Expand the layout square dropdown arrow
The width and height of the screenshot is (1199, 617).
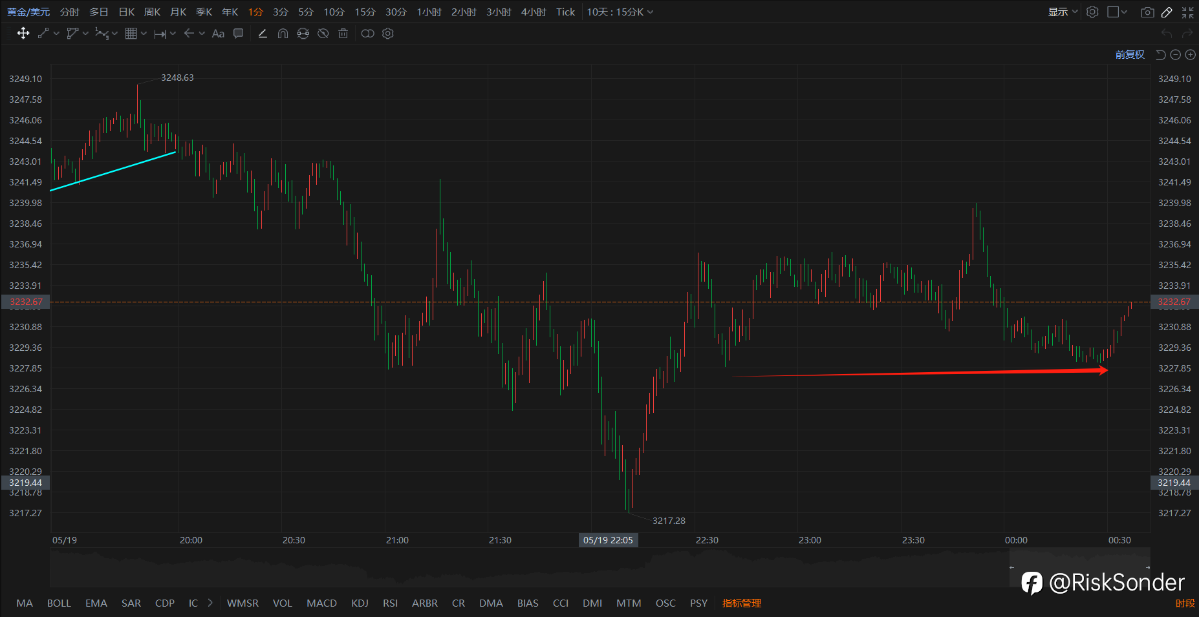click(x=1124, y=12)
